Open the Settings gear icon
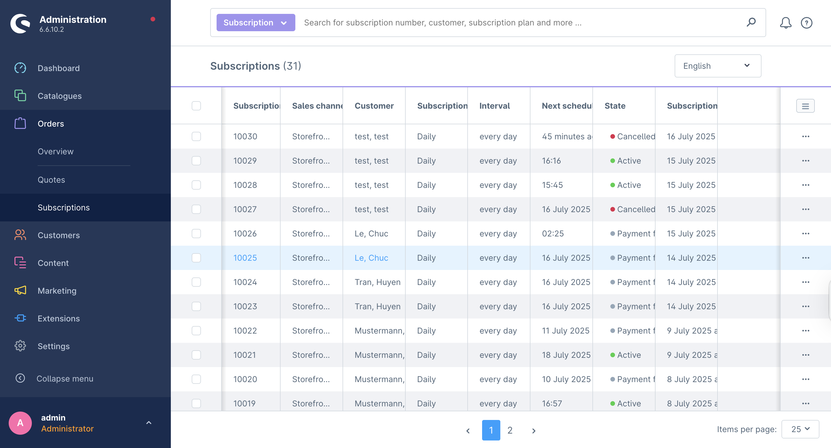 pos(20,346)
